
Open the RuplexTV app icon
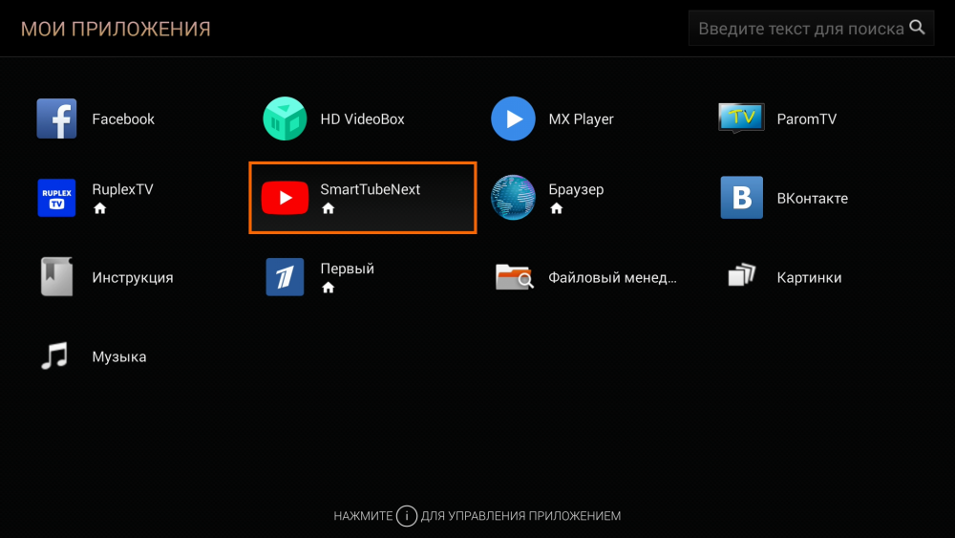pos(56,198)
